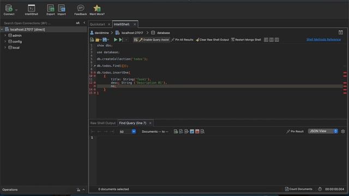Close the IntelliShell tab
Image resolution: width=349 pixels, height=196 pixels.
pyautogui.click(x=135, y=24)
